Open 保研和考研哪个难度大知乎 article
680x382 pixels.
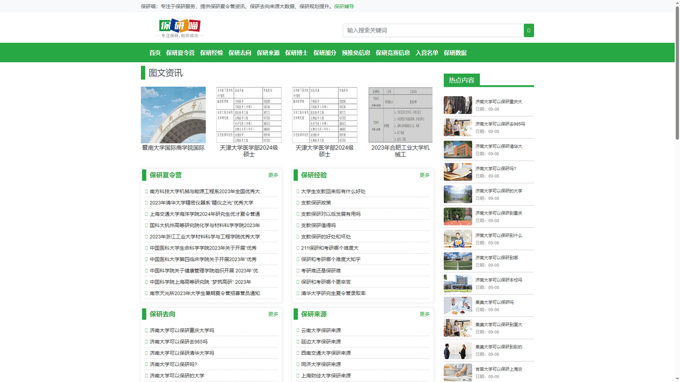pos(331,259)
